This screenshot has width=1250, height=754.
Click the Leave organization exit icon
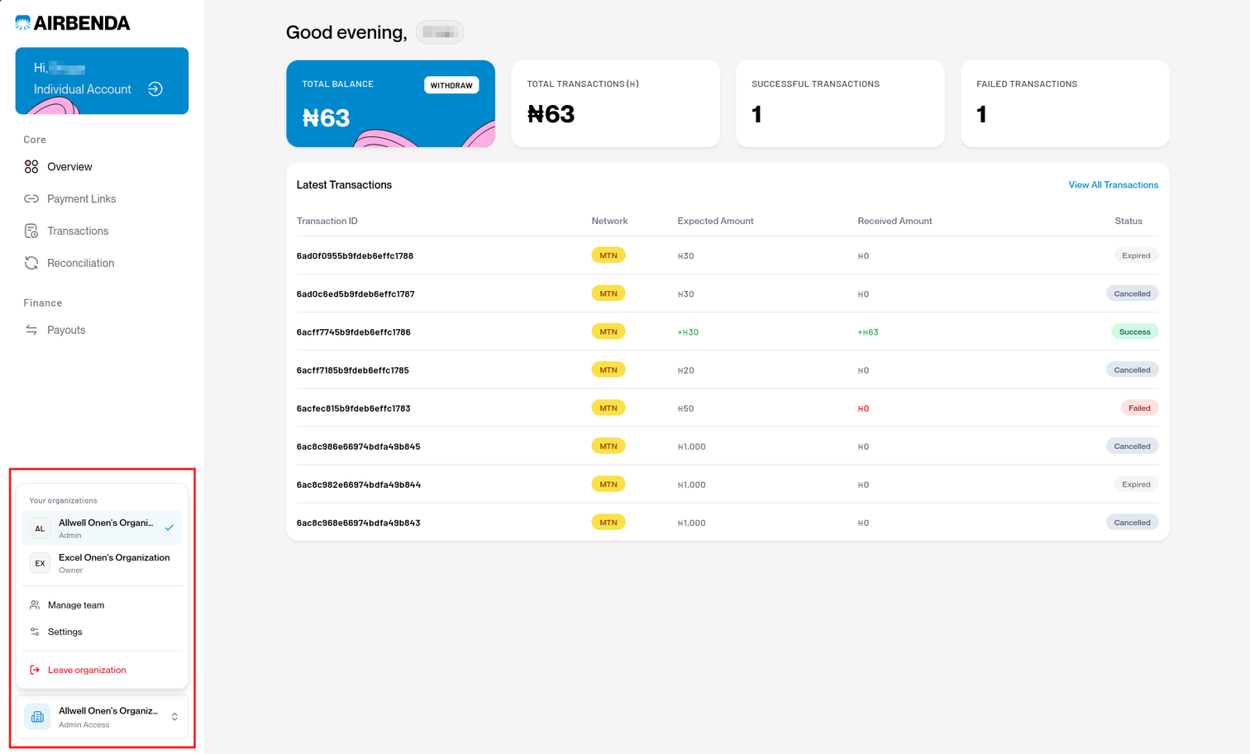coord(35,670)
